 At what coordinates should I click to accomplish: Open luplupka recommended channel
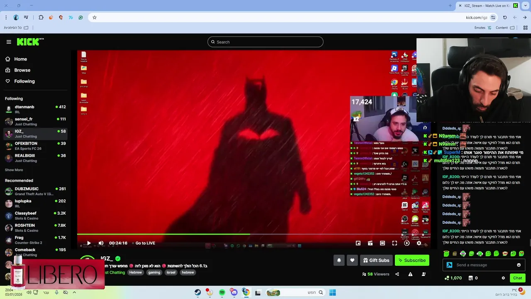35,203
